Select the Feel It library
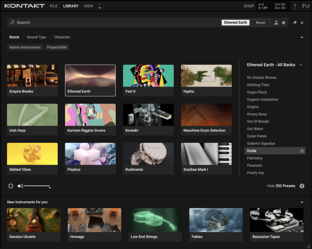Image resolution: width=312 pixels, height=249 pixels. click(148, 80)
